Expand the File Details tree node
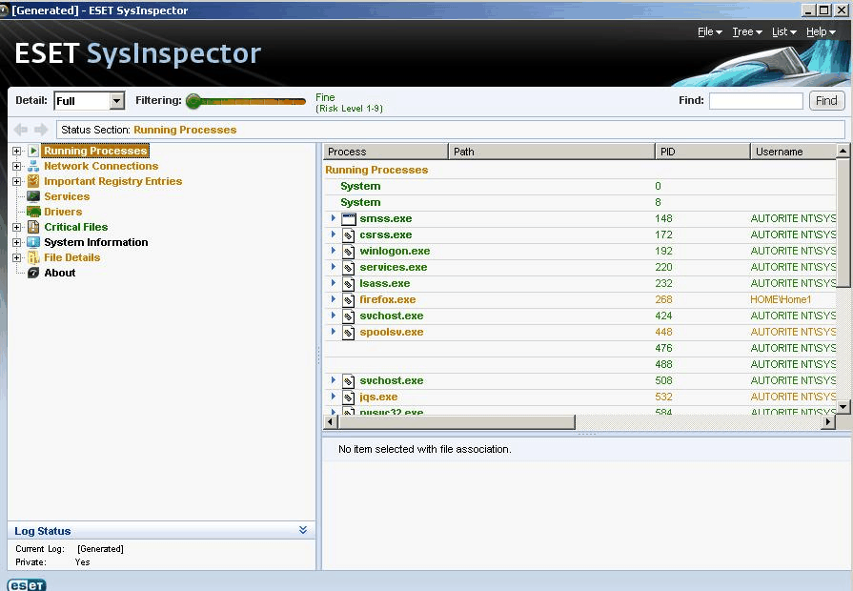Image resolution: width=853 pixels, height=591 pixels. pos(16,257)
